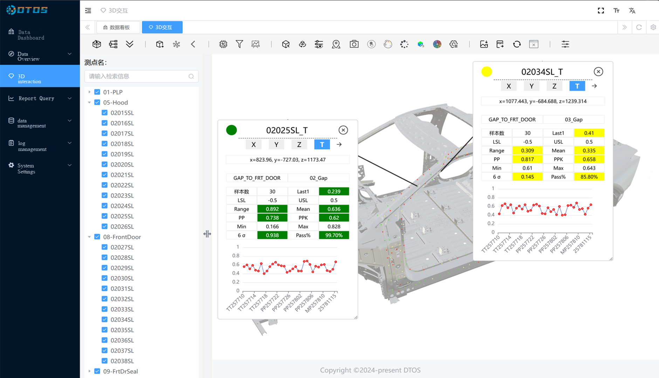Select the Y axis button in 02025SL_T panel

coord(276,145)
